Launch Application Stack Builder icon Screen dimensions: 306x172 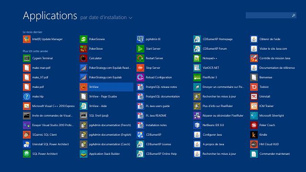84,154
